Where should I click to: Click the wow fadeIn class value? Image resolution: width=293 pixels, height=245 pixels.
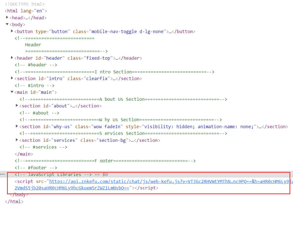tap(107, 127)
